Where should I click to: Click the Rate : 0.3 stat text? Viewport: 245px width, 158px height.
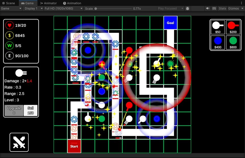tap(13, 87)
